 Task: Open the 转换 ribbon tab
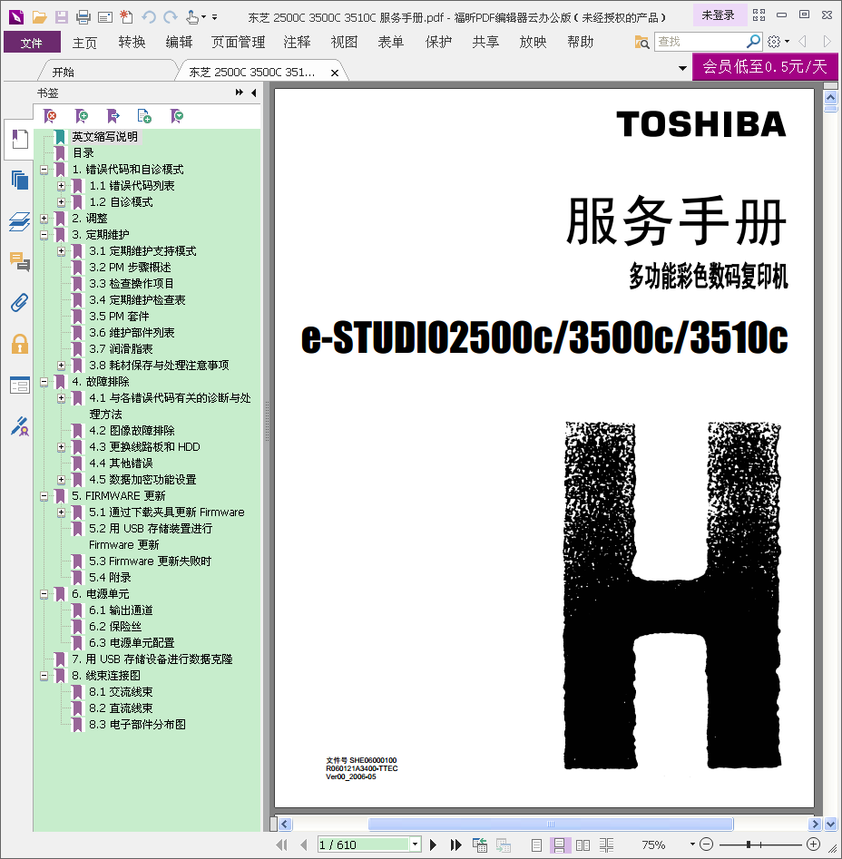tap(132, 43)
